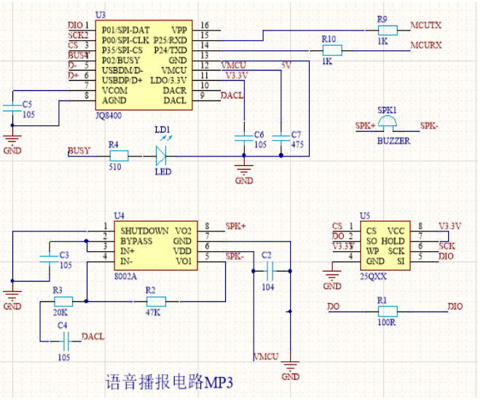Click the VMCU label at the bottom

coord(266,357)
